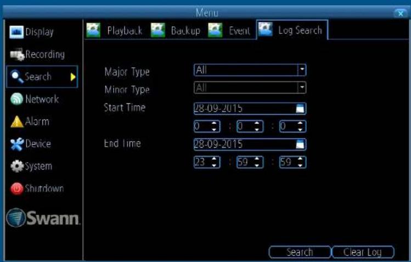Expand the Minor Type dropdown arrow
Screen dimensions: 411x262
(302, 88)
